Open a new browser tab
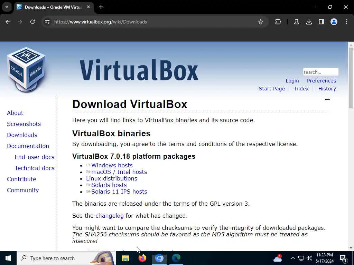 click(x=101, y=7)
